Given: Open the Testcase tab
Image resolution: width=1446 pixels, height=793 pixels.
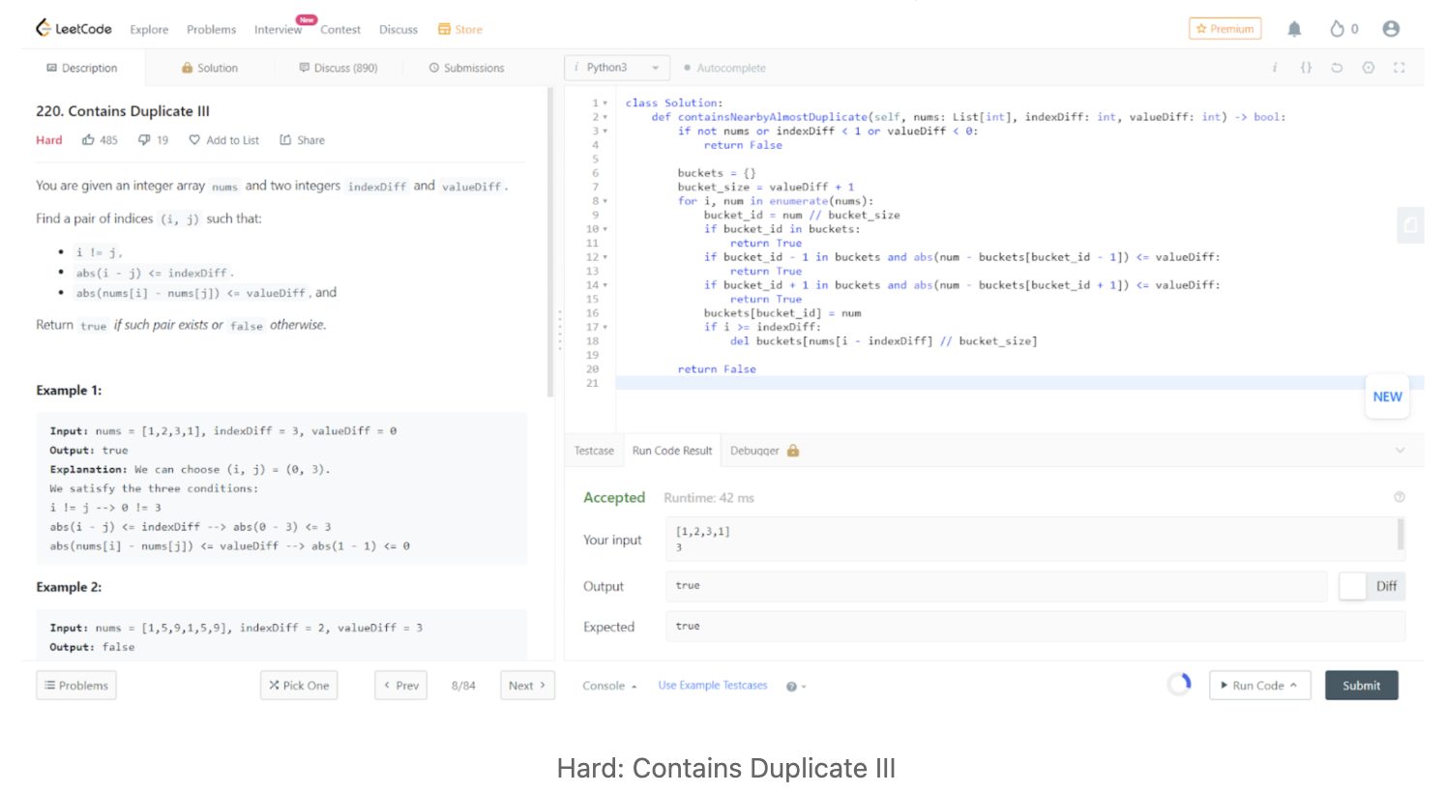Looking at the screenshot, I should [594, 451].
